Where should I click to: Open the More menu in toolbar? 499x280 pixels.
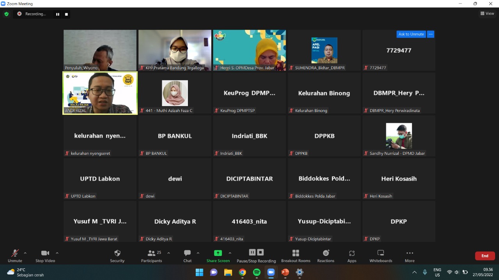click(409, 255)
